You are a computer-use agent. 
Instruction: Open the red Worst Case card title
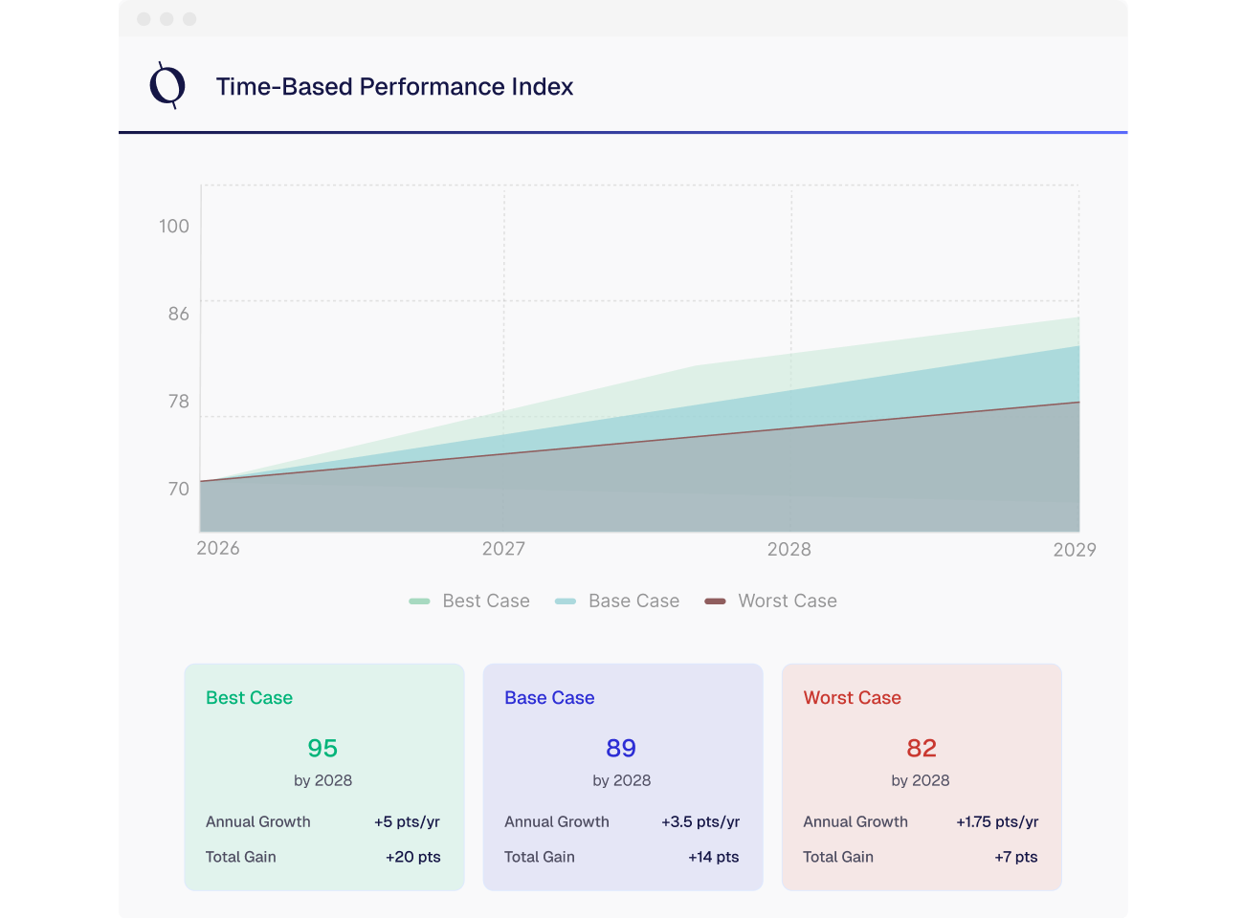point(852,698)
